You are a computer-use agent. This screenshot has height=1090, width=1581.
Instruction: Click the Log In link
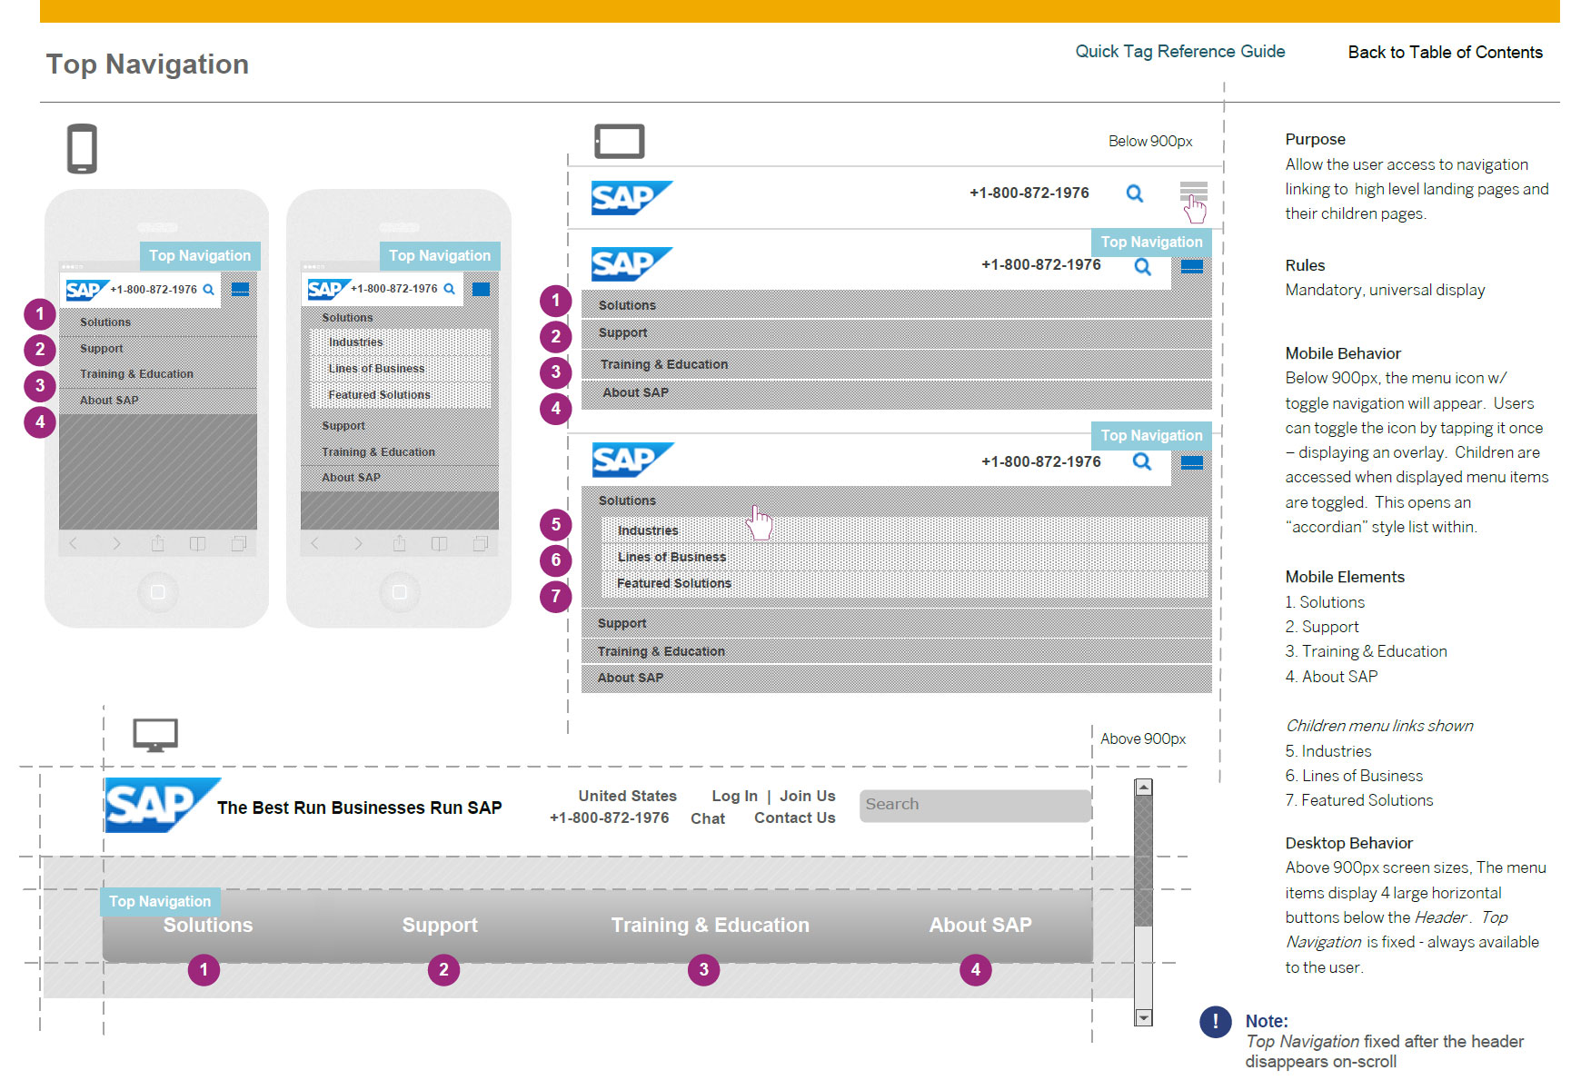point(734,797)
